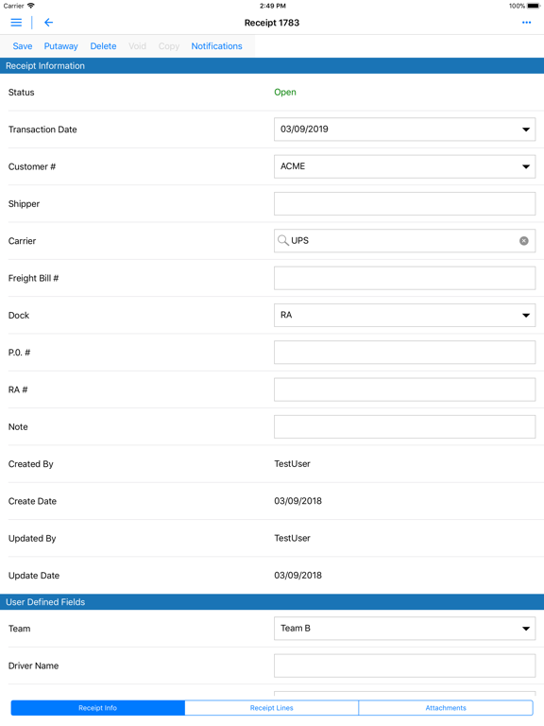Click the Receipt Information section header

[x=272, y=66]
